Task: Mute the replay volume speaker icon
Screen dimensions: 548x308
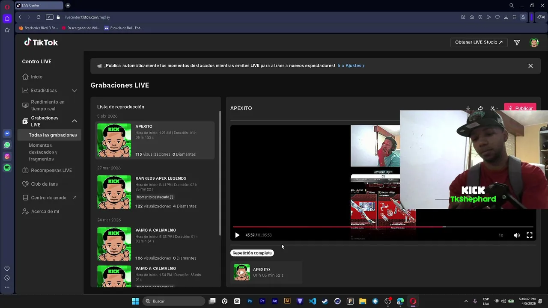Action: coord(517,235)
